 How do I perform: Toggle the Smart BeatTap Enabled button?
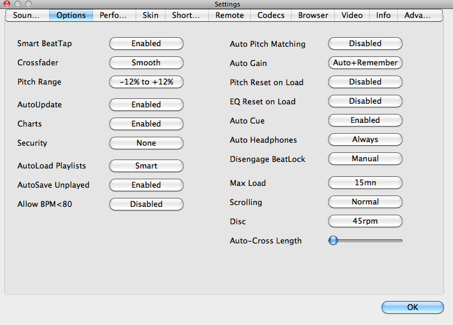(146, 44)
